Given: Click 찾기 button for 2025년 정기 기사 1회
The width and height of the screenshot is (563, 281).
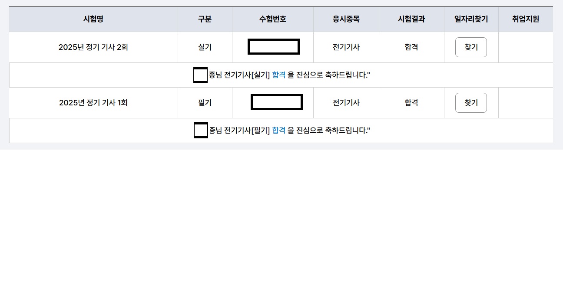Looking at the screenshot, I should click(x=471, y=103).
